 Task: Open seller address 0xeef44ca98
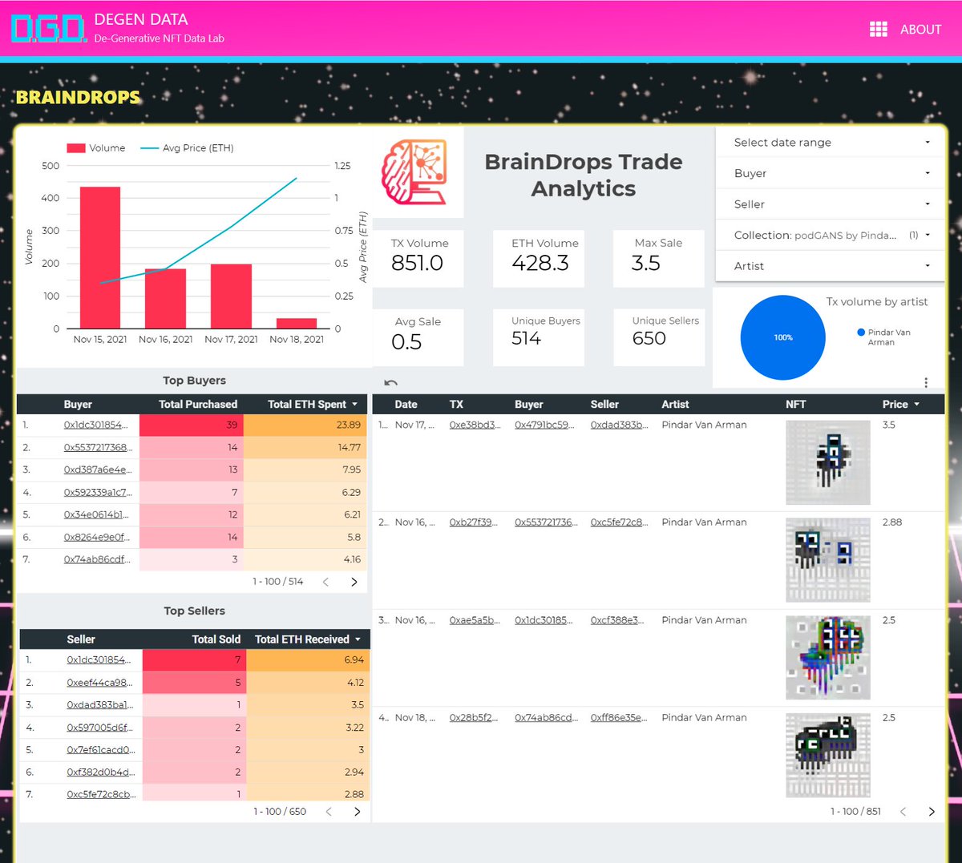99,683
